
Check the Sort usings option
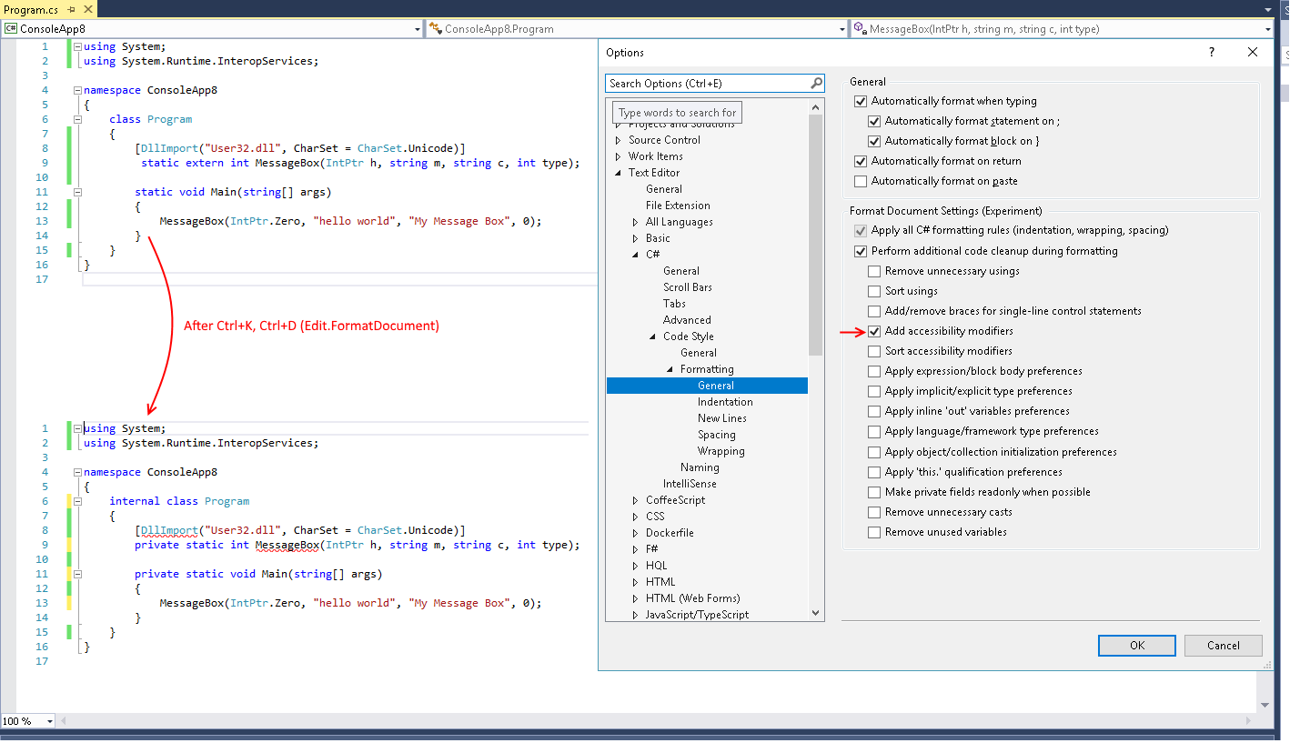pos(874,290)
